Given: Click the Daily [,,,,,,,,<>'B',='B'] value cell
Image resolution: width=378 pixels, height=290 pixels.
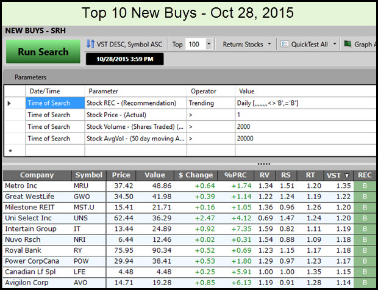Looking at the screenshot, I should pos(305,103).
